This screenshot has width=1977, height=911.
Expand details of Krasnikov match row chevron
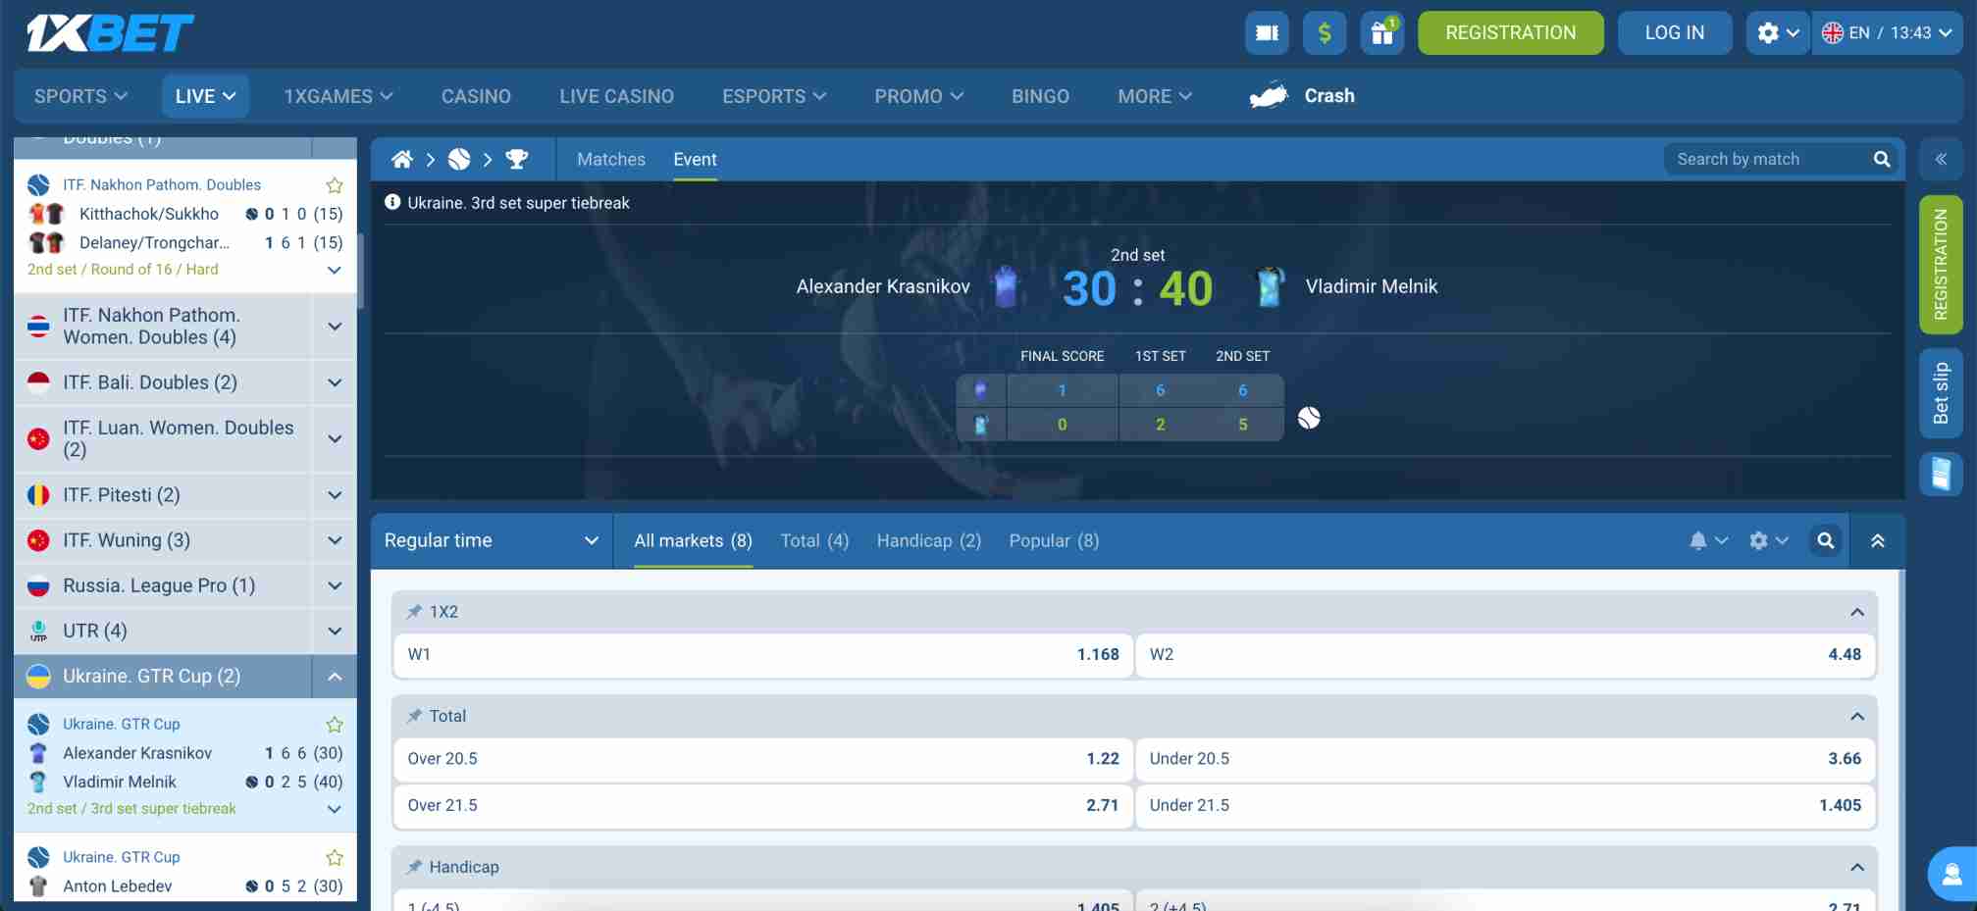(334, 809)
